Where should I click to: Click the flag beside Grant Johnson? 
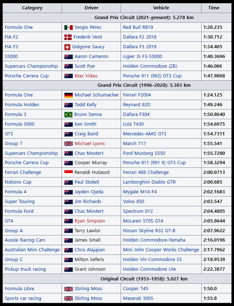[68, 270]
